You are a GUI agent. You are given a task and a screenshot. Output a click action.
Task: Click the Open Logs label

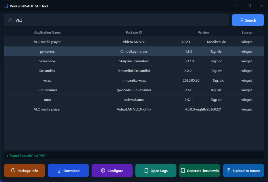(159, 171)
